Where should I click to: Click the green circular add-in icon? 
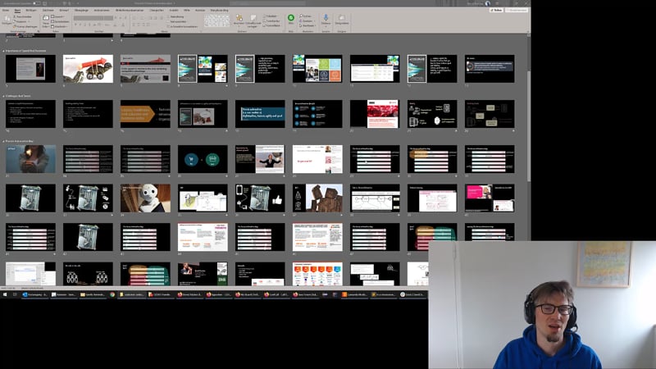(290, 19)
